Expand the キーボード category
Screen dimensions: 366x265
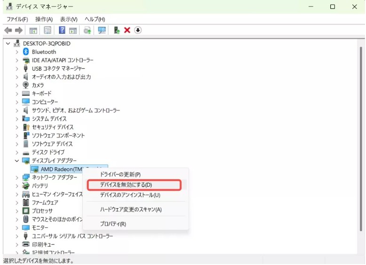click(x=17, y=94)
